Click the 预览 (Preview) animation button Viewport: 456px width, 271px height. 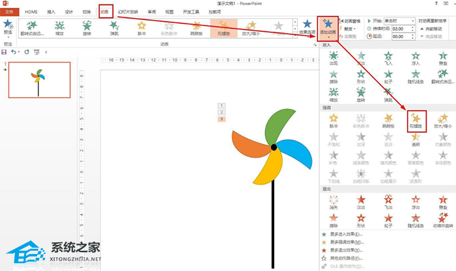pos(8,28)
